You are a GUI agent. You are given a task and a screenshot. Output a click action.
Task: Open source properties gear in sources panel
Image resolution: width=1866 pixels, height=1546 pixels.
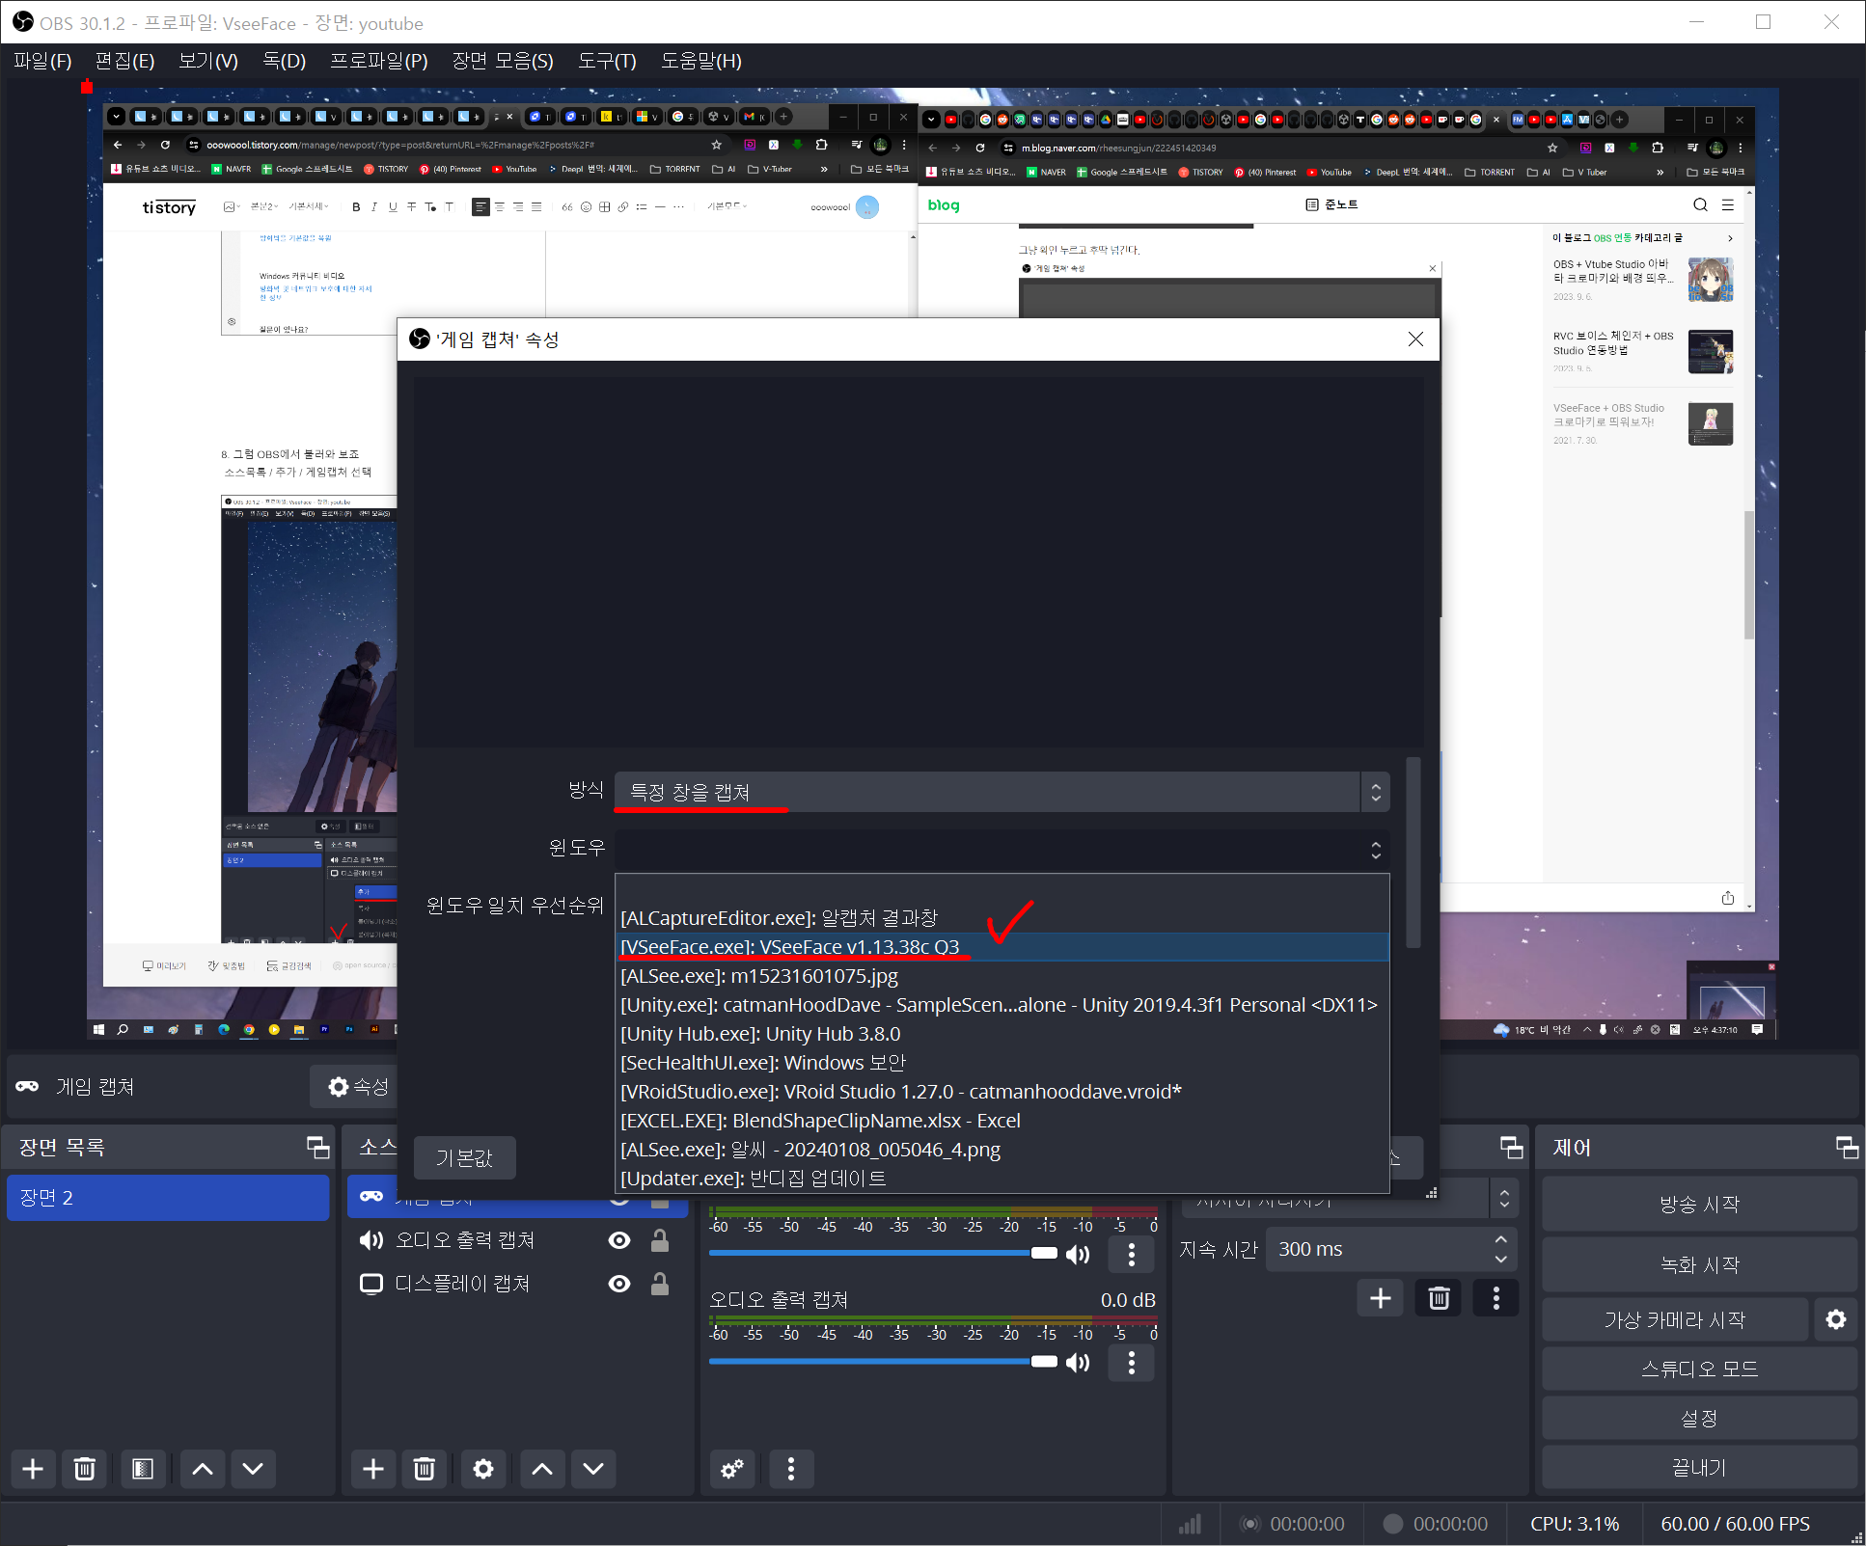tap(483, 1469)
